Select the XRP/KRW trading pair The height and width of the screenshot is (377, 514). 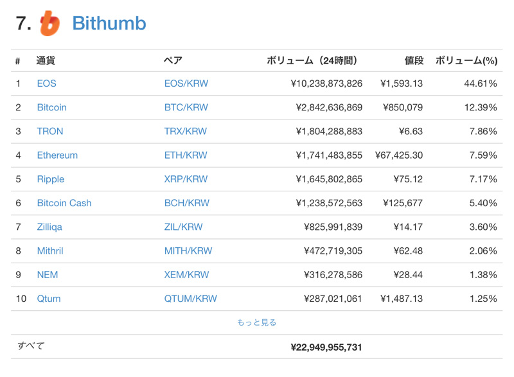coord(186,179)
